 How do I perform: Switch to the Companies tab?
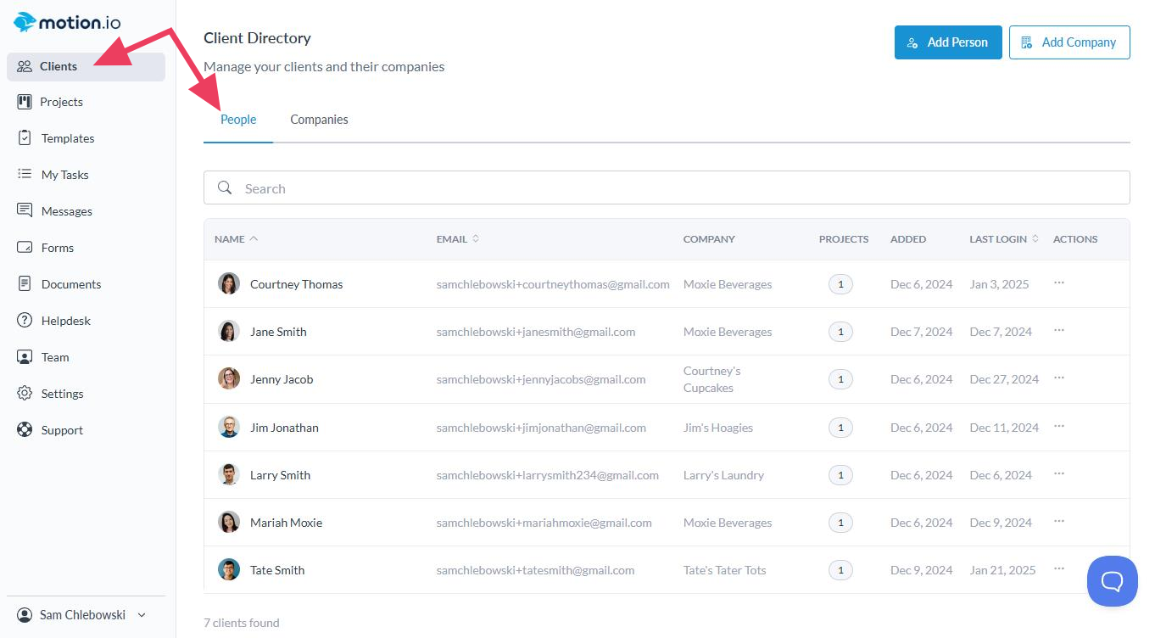click(319, 120)
